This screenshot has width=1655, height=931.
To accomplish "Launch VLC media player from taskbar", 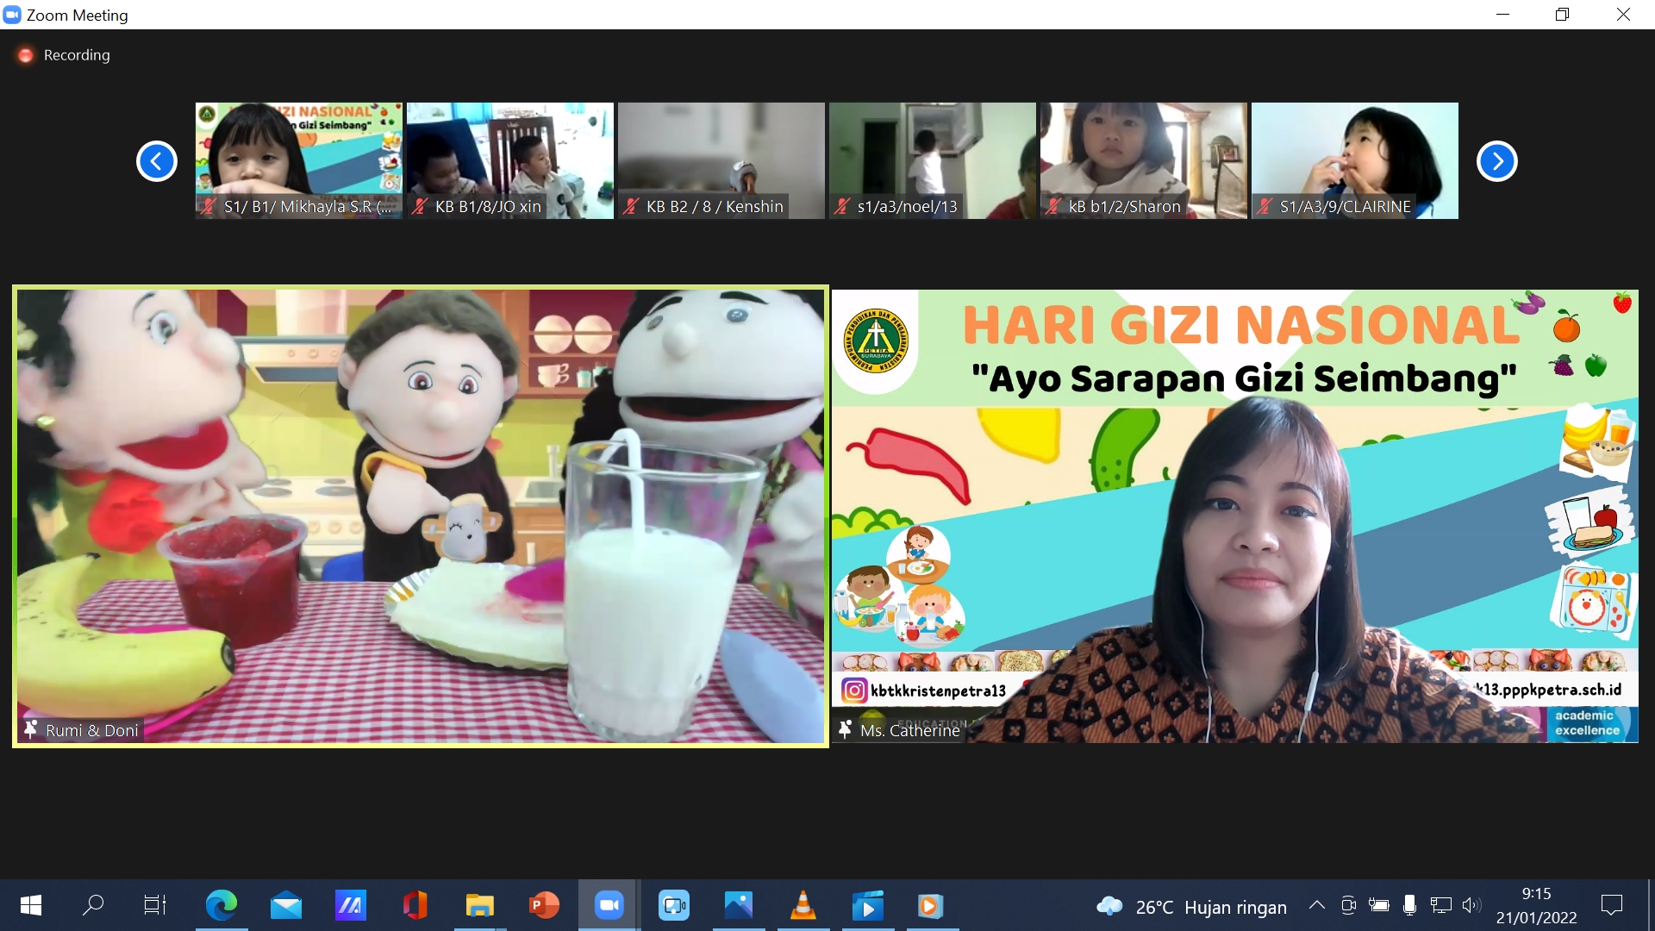I will [x=803, y=905].
